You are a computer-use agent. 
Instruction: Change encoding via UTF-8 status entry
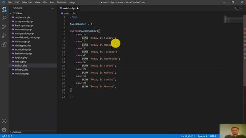pyautogui.click(x=213, y=136)
